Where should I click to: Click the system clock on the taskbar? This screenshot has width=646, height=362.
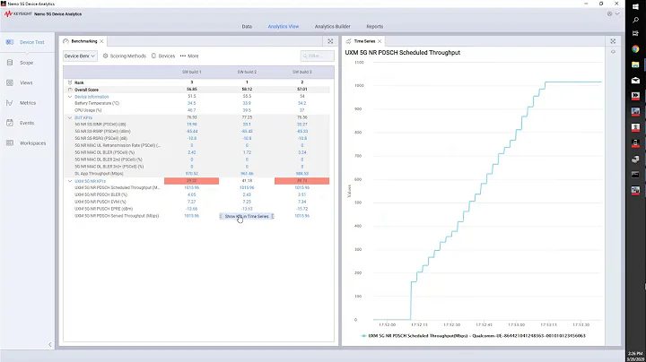(x=635, y=357)
